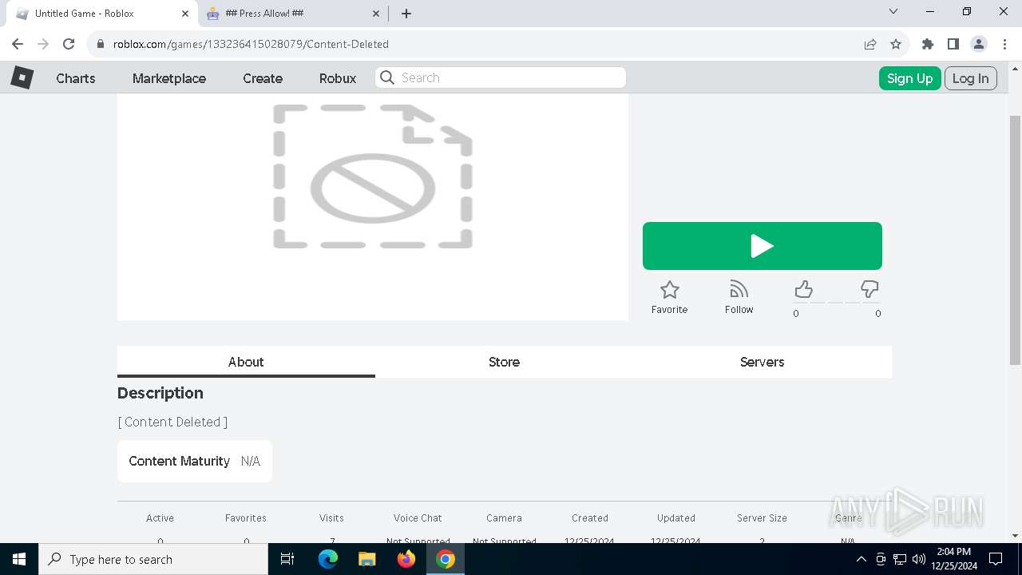Click the Roblox Search field

click(501, 77)
